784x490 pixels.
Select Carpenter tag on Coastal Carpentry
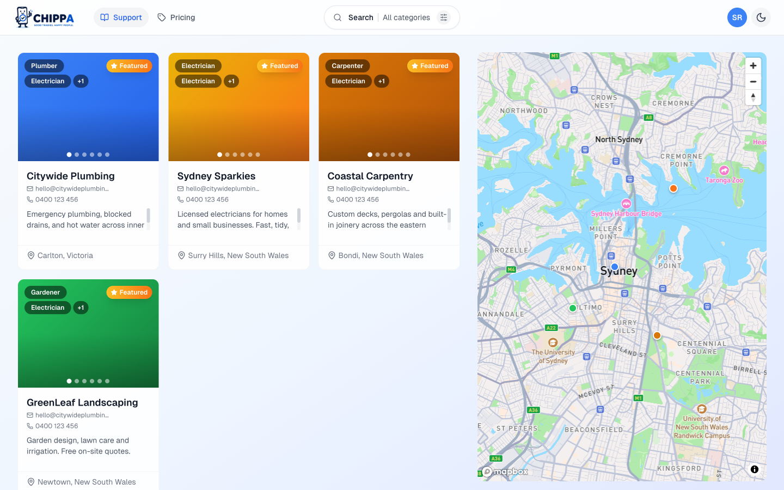pyautogui.click(x=347, y=66)
